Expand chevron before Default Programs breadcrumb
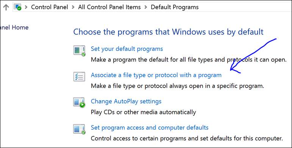 click(146, 7)
